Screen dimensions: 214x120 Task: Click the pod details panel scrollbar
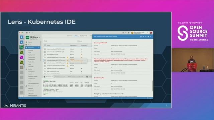click(152, 86)
